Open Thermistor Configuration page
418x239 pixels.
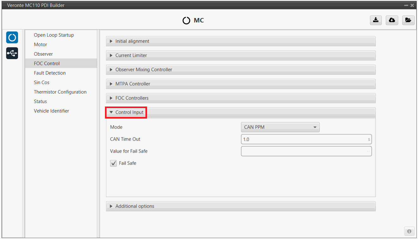click(x=60, y=92)
